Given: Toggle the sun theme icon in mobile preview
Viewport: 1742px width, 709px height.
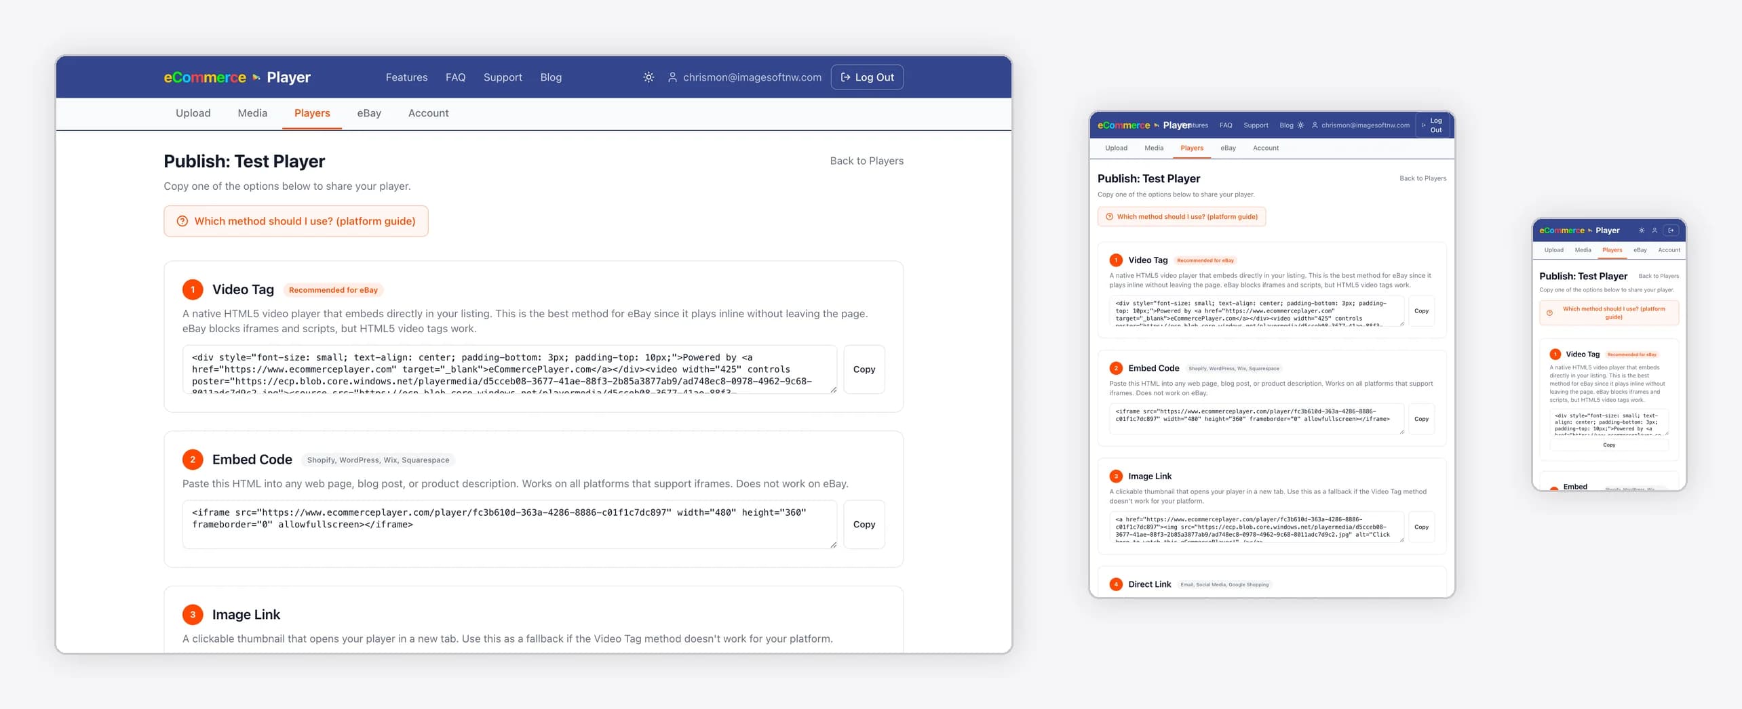Looking at the screenshot, I should click(1642, 230).
